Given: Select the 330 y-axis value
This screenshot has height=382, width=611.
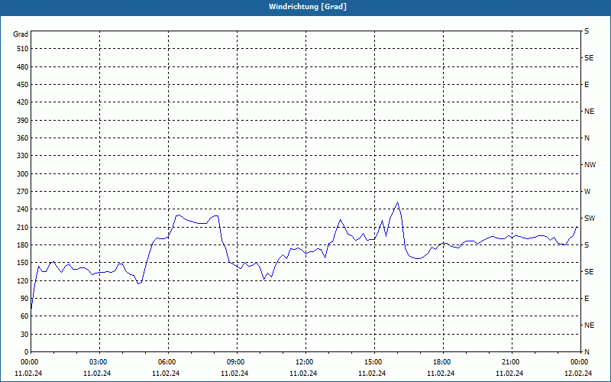Looking at the screenshot, I should (x=23, y=156).
